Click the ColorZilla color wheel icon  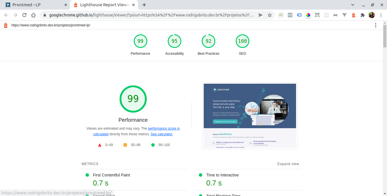pos(308,15)
